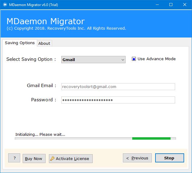Close the MDaemon Migrator window
The image size is (192, 173).
(185, 5)
